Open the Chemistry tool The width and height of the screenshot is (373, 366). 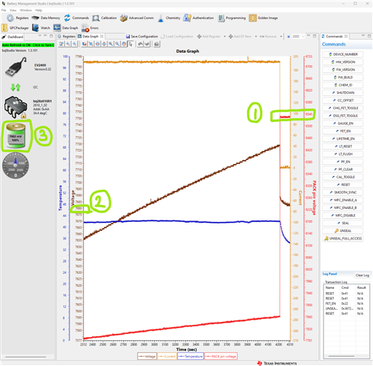pos(169,18)
